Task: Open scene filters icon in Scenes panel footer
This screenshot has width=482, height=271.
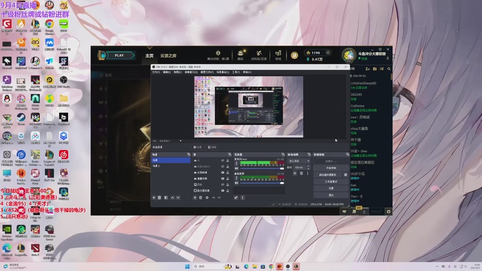Action: 166,198
